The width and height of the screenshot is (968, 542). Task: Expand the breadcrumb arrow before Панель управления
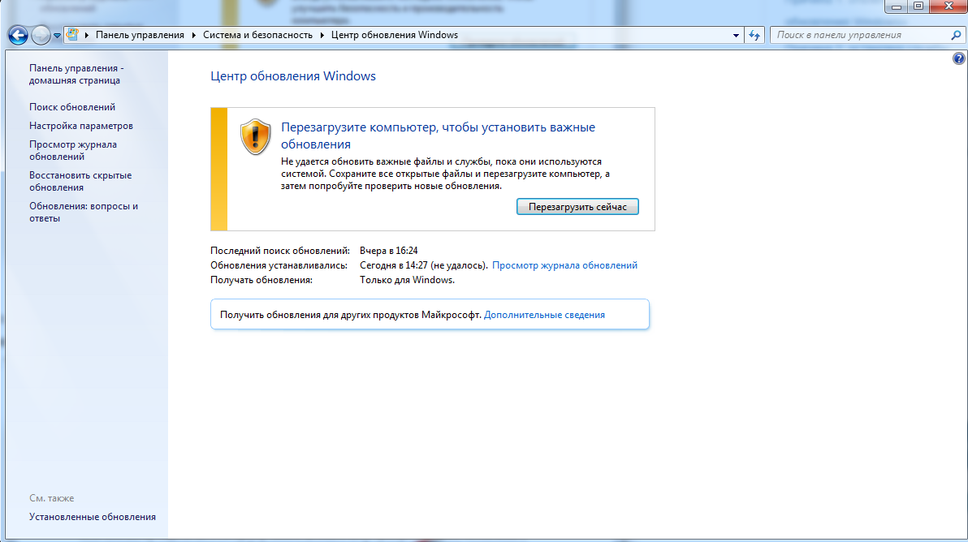[x=87, y=35]
